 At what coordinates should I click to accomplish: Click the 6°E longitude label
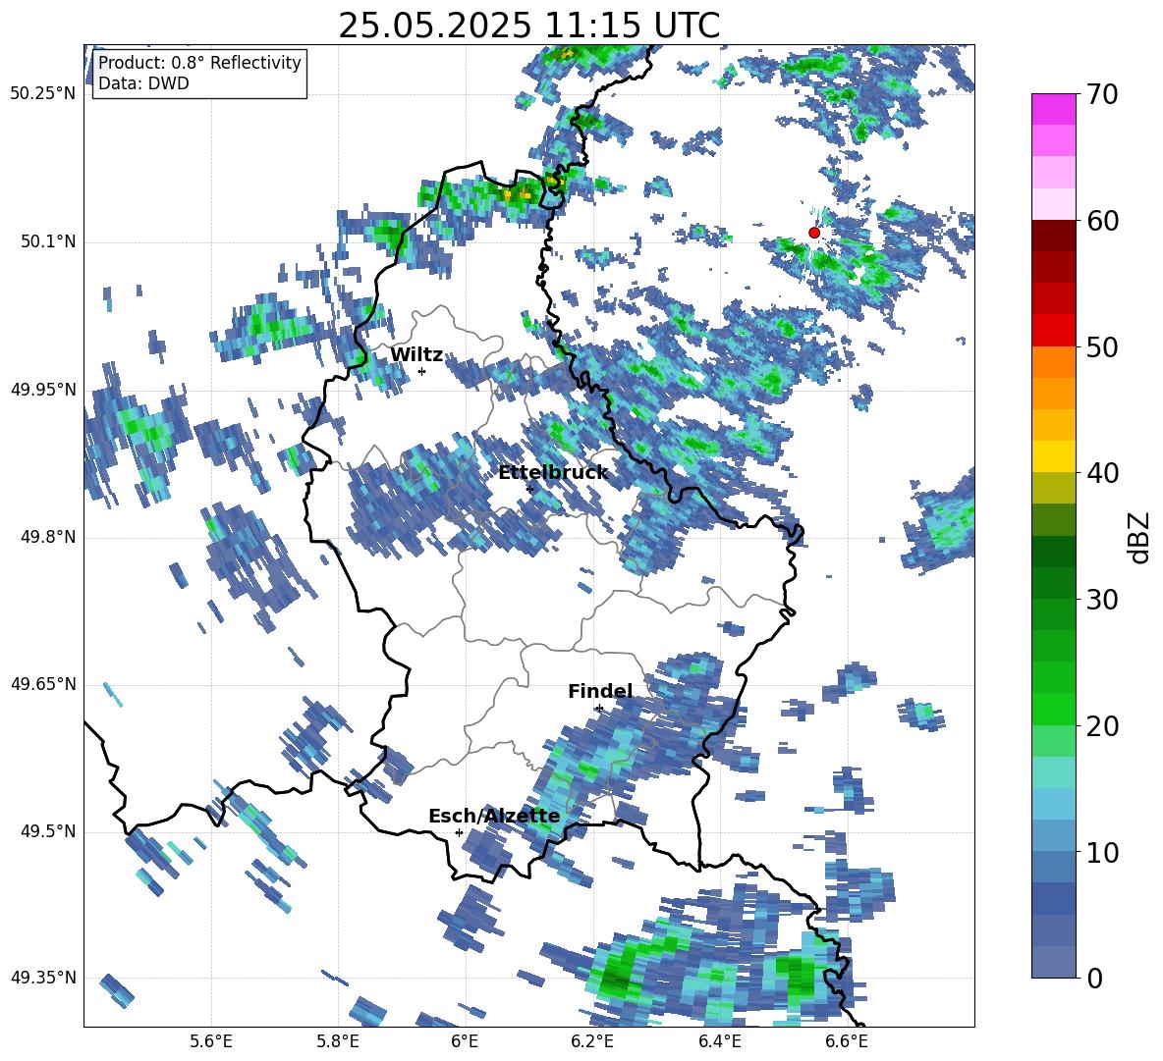click(465, 1042)
